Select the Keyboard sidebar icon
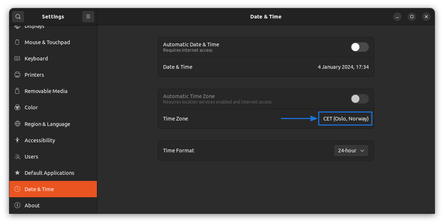Viewport: 444px width, 224px height. [17, 58]
